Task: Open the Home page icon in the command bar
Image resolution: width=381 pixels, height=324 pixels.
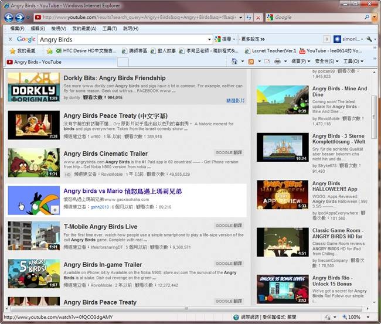Action: coord(234,61)
